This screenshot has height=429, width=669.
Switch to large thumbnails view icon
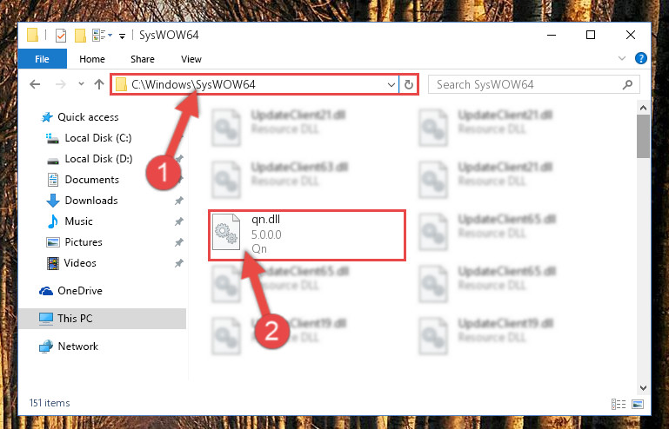tap(638, 404)
